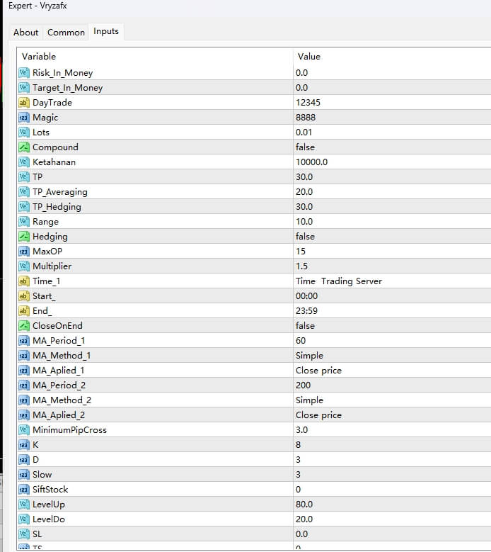The width and height of the screenshot is (491, 552).
Task: Click the Range value 10.0
Action: click(304, 221)
